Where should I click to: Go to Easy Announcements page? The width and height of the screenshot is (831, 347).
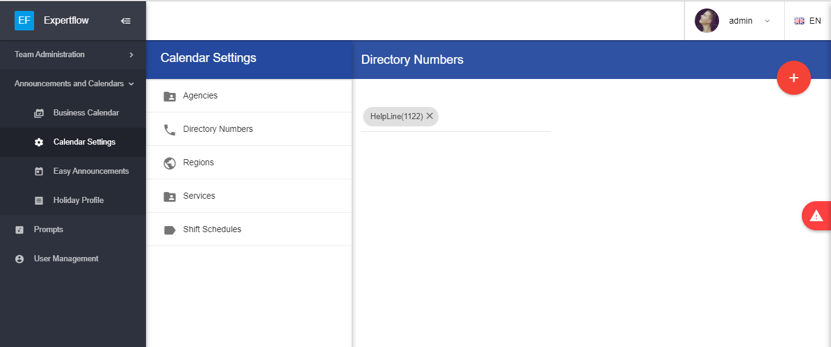point(91,171)
